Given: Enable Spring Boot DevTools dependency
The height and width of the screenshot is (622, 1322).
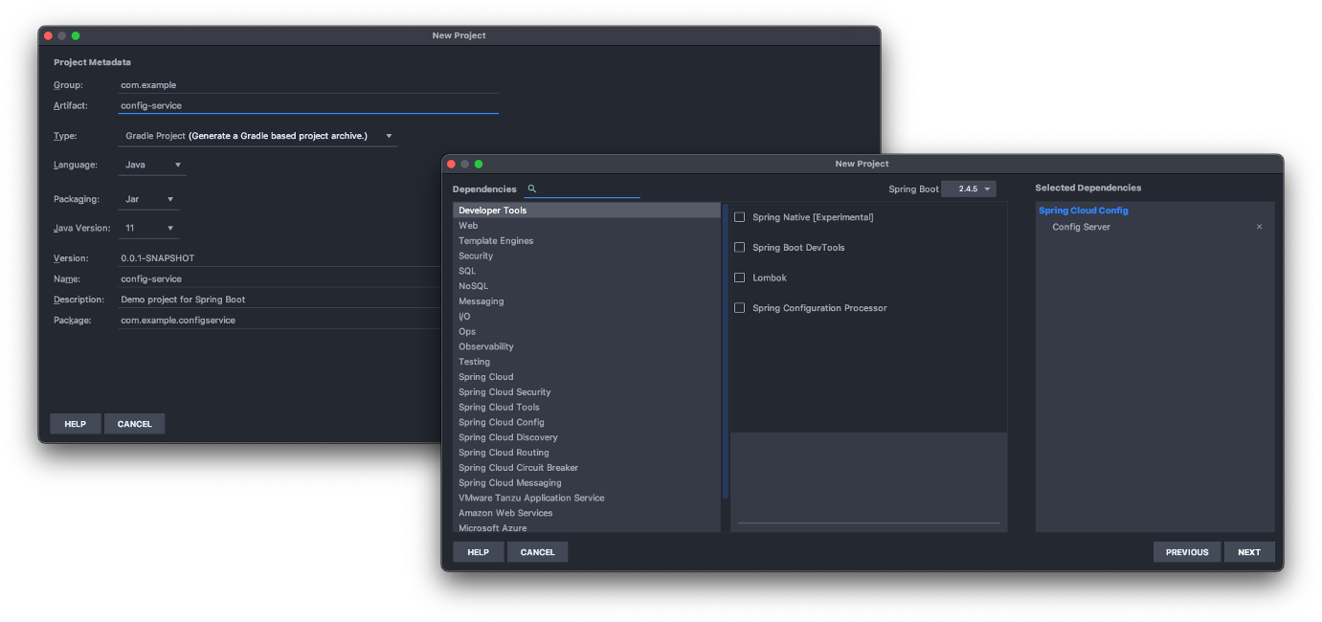Looking at the screenshot, I should [739, 247].
